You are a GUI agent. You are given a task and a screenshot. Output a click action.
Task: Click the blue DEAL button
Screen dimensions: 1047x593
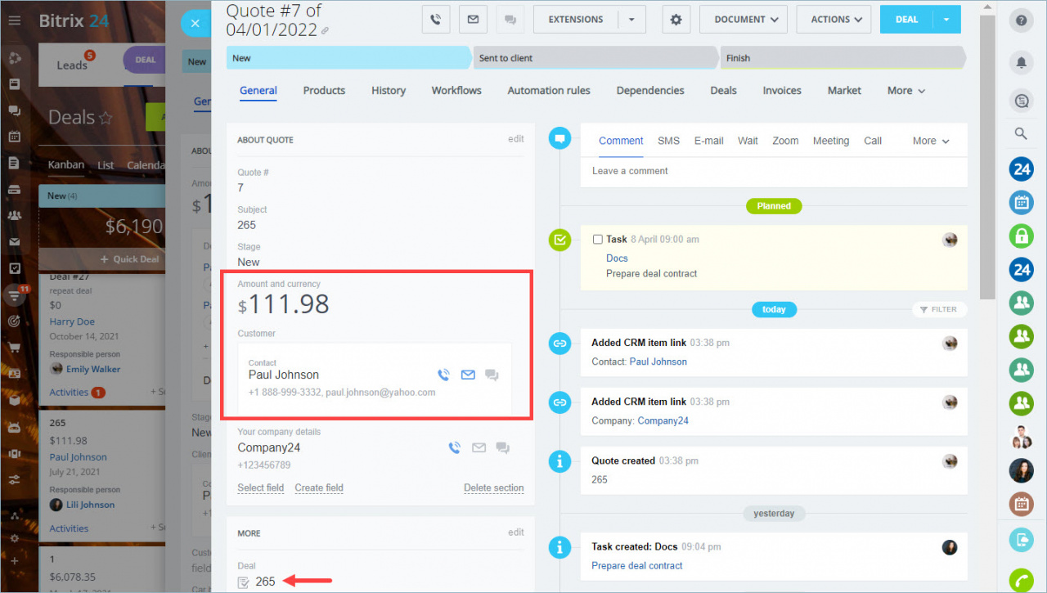tap(906, 20)
